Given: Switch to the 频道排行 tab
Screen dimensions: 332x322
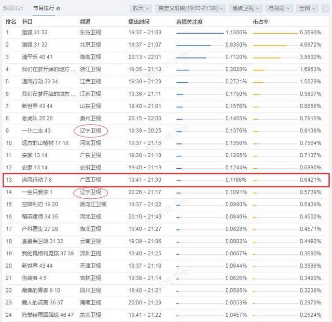Looking at the screenshot, I should (12, 8).
